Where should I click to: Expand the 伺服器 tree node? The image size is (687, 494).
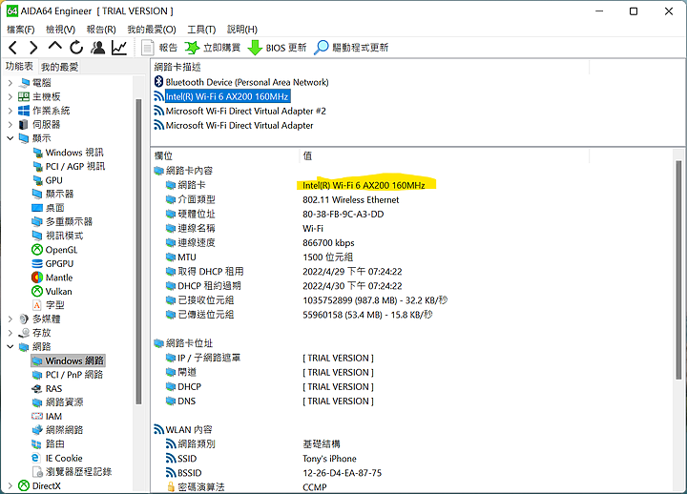[x=10, y=124]
